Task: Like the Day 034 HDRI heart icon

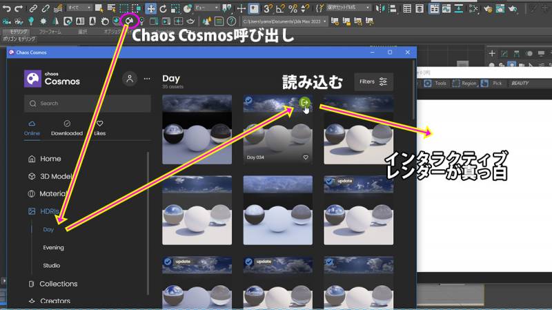Action: coord(306,157)
